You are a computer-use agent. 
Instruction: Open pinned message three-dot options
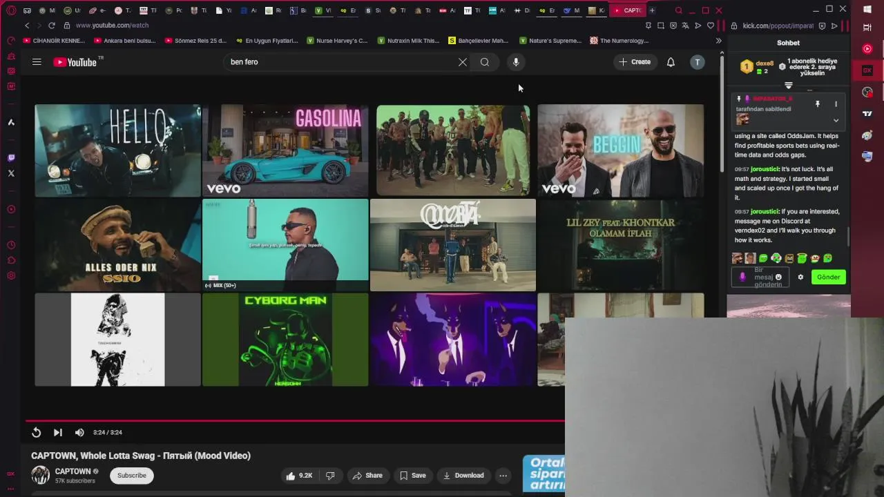coord(836,104)
